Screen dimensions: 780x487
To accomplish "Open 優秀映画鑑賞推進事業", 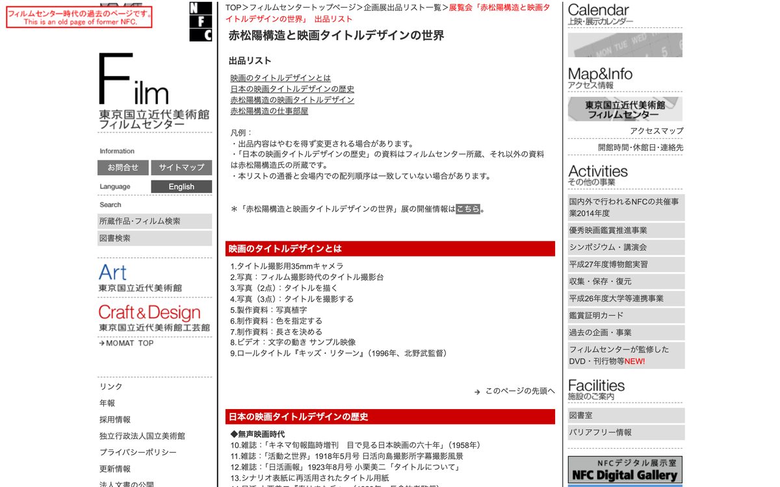I will pyautogui.click(x=626, y=231).
